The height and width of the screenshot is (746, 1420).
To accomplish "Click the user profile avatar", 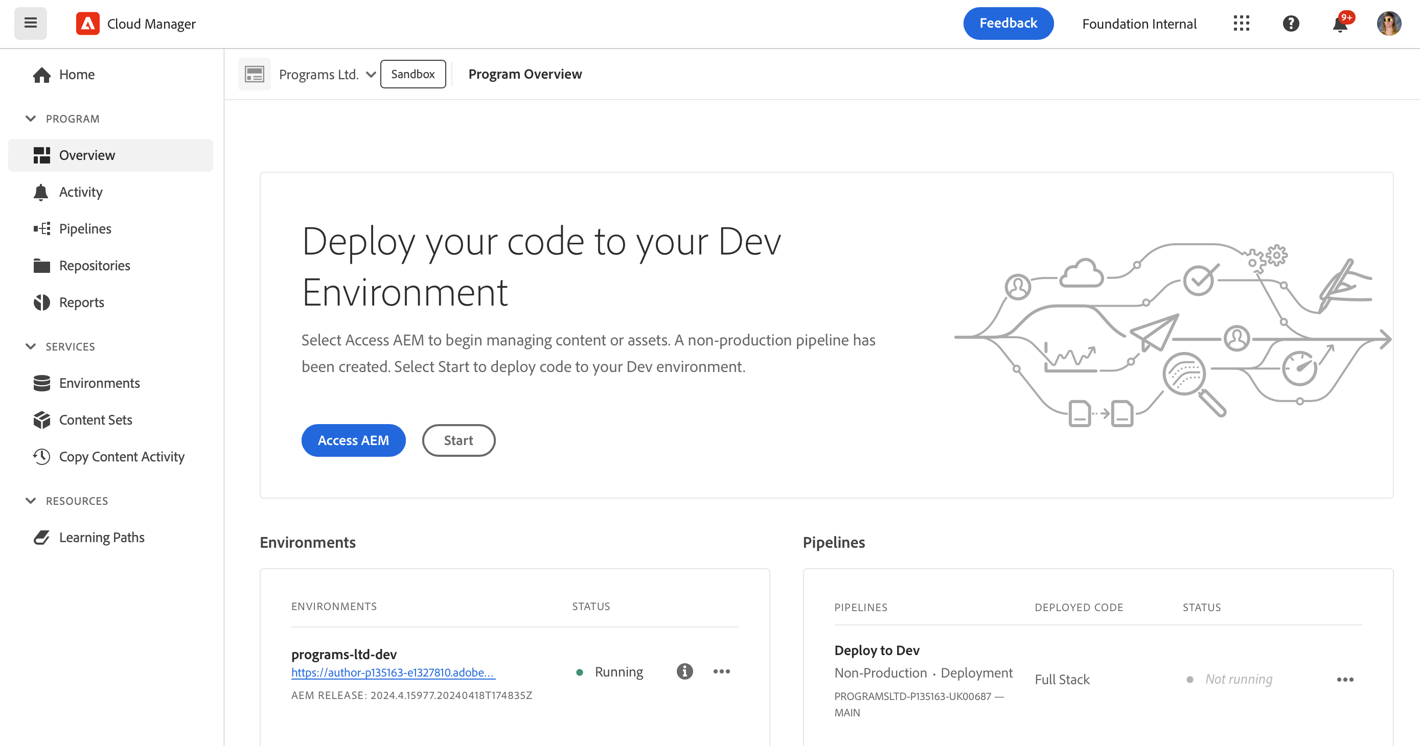I will point(1389,24).
